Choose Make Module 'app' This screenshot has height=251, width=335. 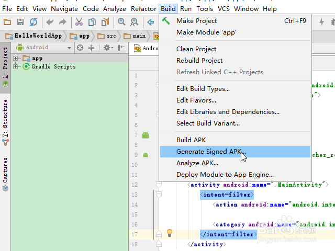point(235,32)
